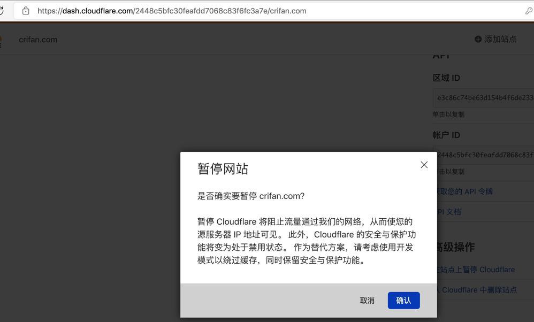The image size is (534, 322).
Task: Copy the 帐户 ID value field
Action: (x=486, y=155)
